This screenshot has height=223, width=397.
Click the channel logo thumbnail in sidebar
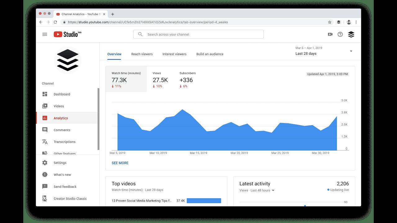(x=68, y=60)
